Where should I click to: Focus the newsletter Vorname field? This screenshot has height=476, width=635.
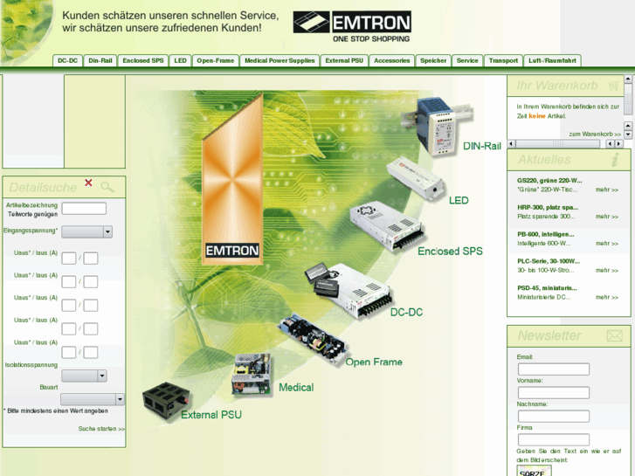(554, 392)
